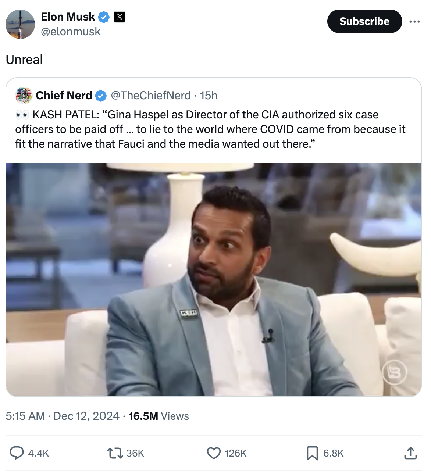Click Chief Nerd's blue verified checkmark

point(101,96)
